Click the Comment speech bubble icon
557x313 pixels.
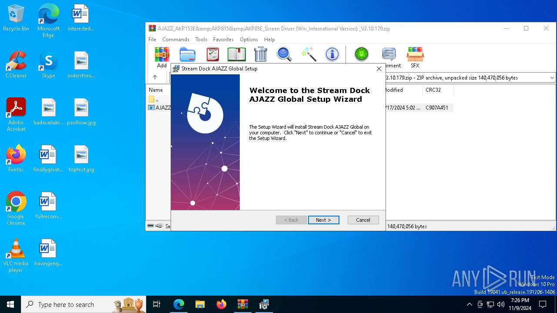tap(389, 54)
